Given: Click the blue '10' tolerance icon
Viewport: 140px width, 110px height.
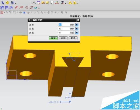Looking at the screenshot, I should coord(11,7).
